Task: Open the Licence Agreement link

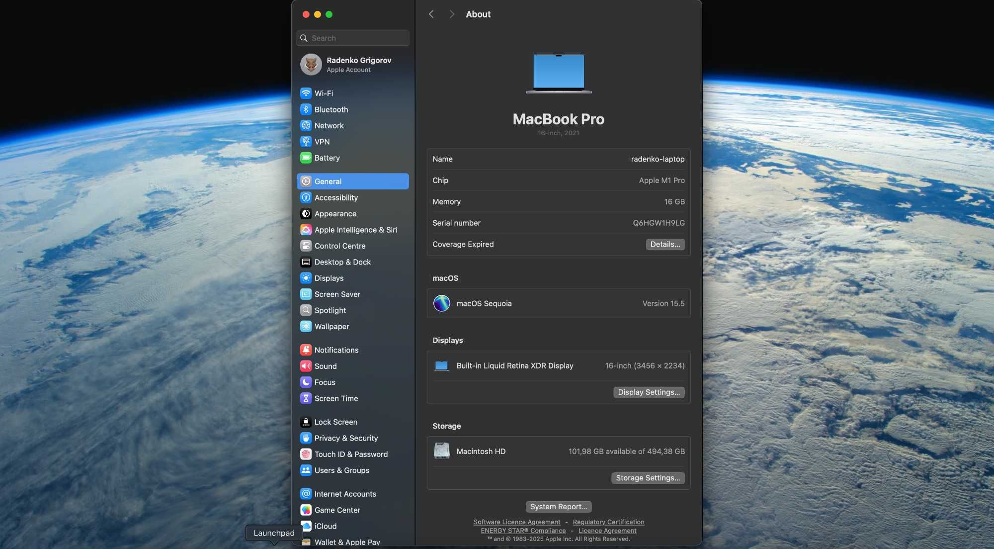Action: click(607, 531)
